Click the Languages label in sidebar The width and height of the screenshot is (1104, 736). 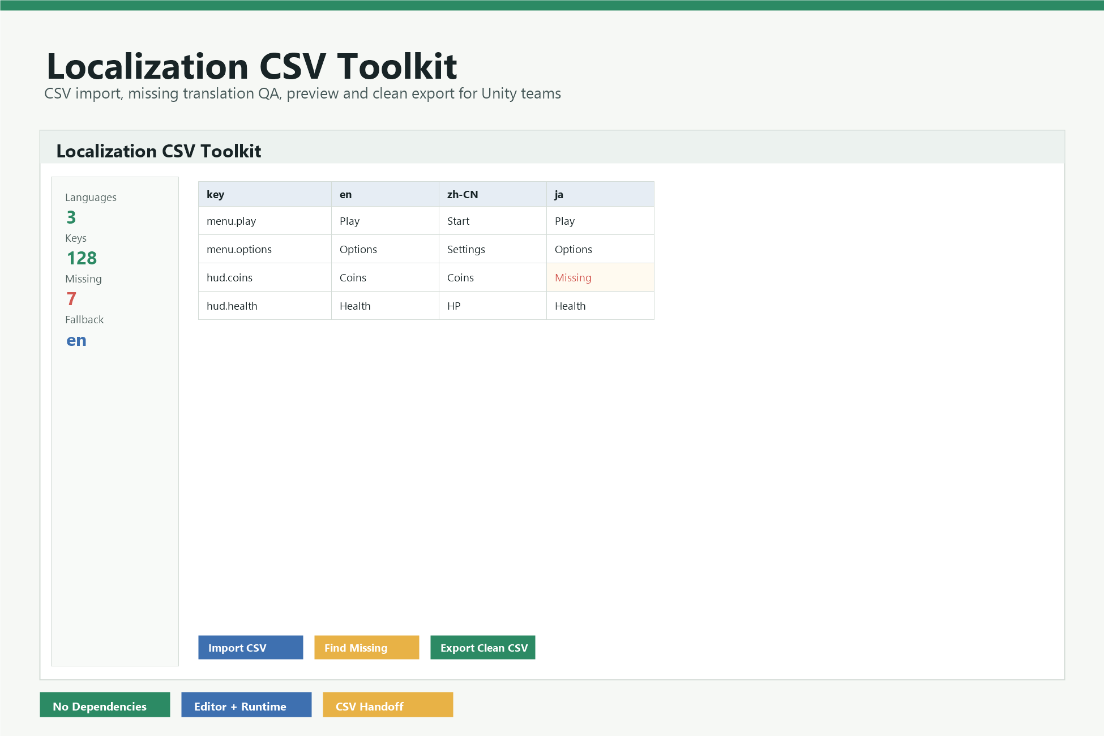[x=91, y=197]
